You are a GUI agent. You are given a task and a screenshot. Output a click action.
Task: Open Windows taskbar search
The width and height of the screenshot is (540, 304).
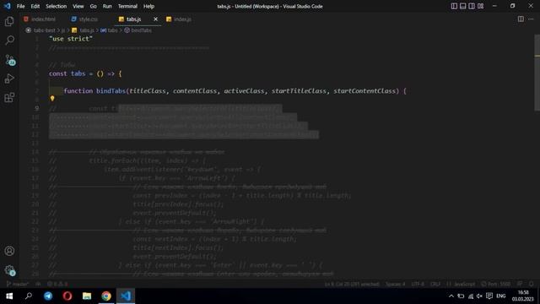click(x=29, y=296)
